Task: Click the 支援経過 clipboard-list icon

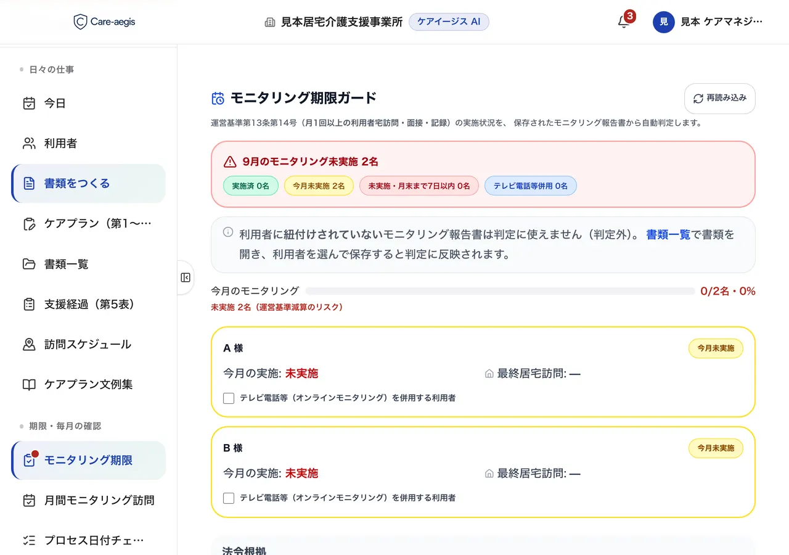Action: pyautogui.click(x=29, y=304)
